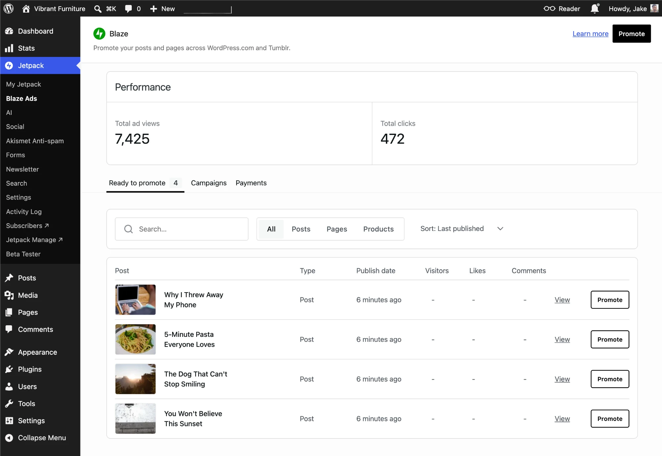662x456 pixels.
Task: Open the pasta dish thumbnail
Action: [x=135, y=340]
